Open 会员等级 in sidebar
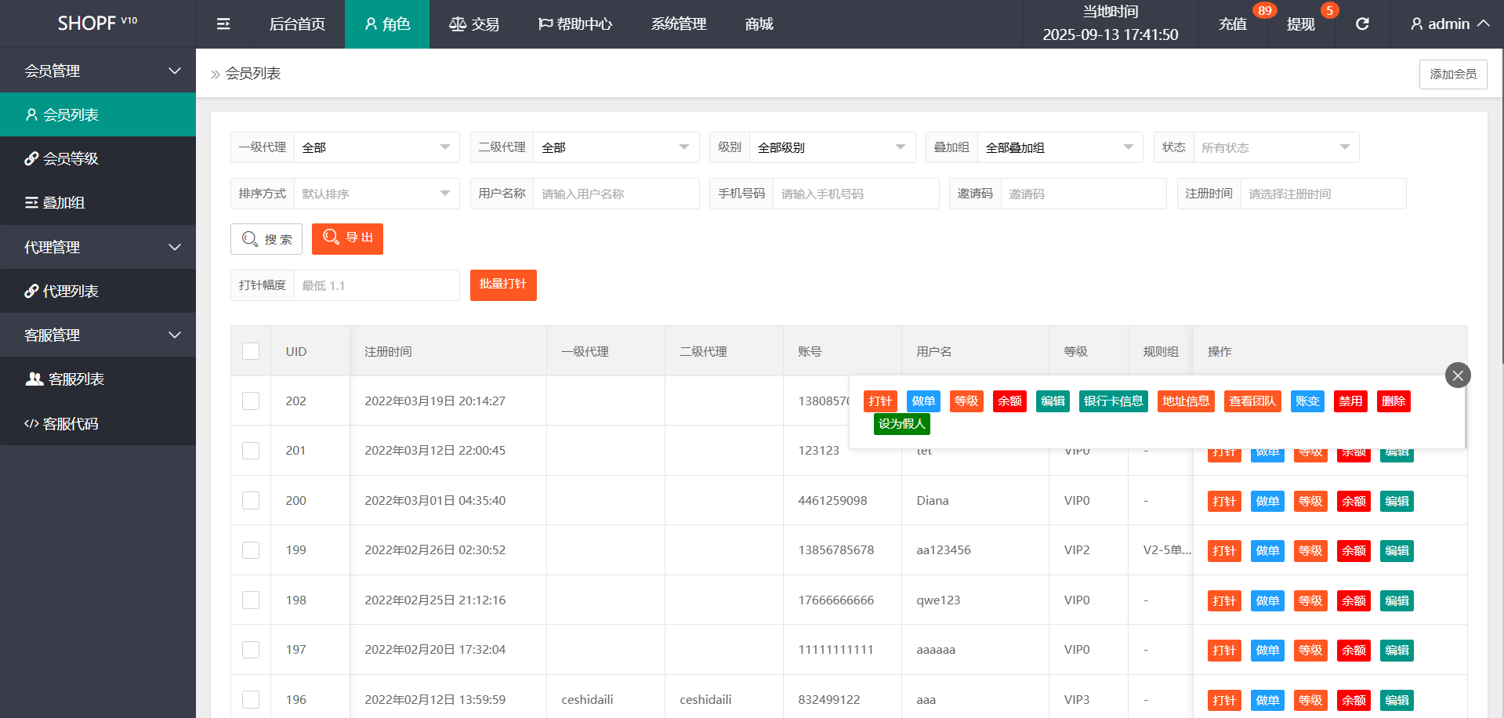1504x718 pixels. click(71, 158)
